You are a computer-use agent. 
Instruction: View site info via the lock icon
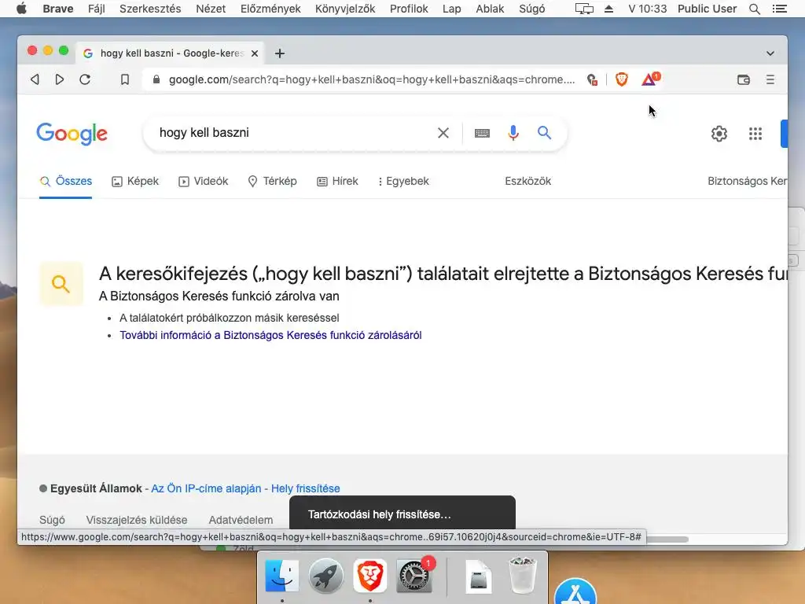click(156, 79)
